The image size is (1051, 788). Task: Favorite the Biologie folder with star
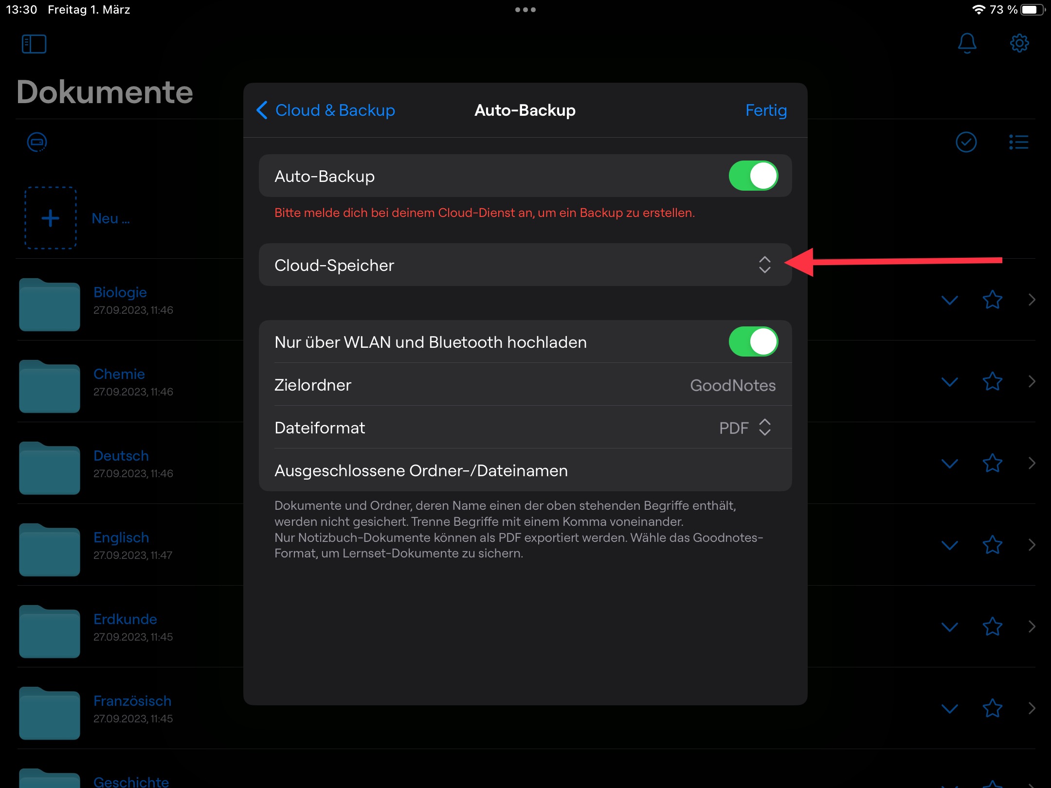992,300
